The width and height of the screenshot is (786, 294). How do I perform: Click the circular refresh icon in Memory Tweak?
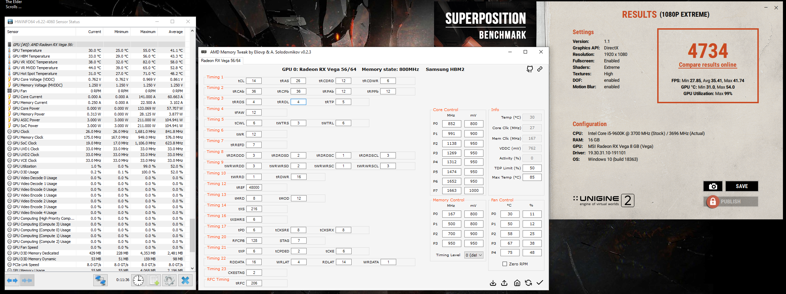pos(528,283)
